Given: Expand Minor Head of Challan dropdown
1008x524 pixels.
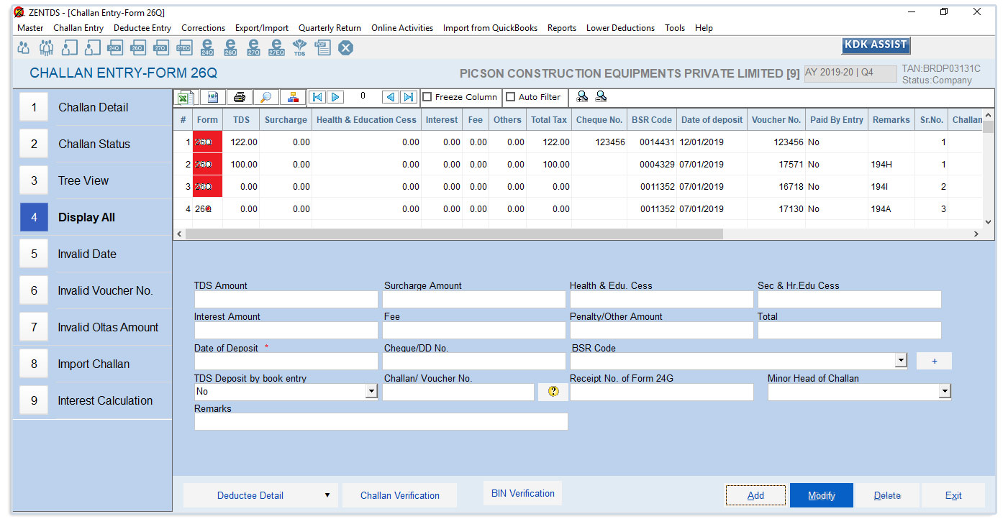Looking at the screenshot, I should [x=945, y=392].
